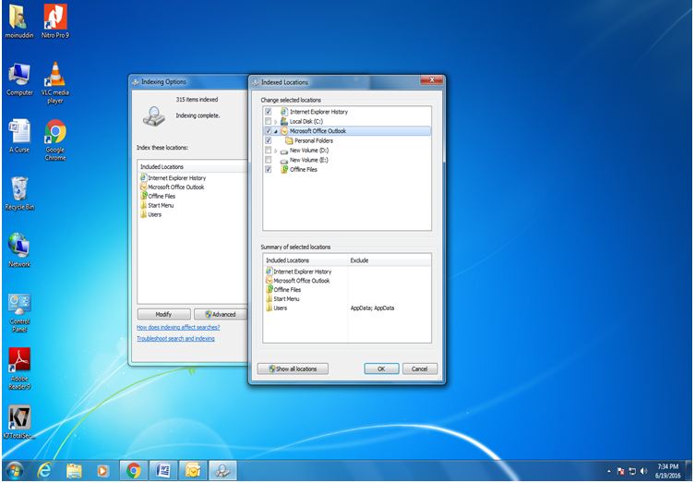The image size is (695, 483).
Task: Launch Internet Explorer from taskbar
Action: click(x=44, y=471)
